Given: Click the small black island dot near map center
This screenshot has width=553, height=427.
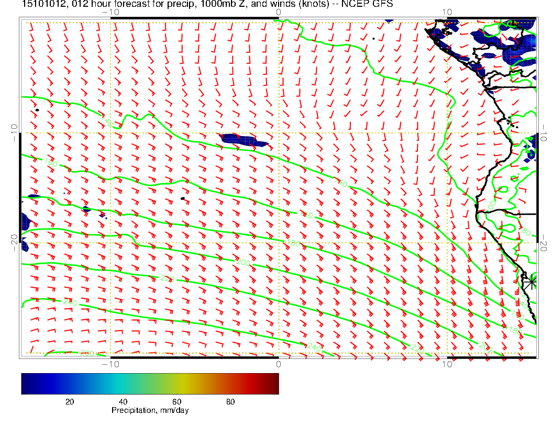Looking at the screenshot, I should (182, 198).
